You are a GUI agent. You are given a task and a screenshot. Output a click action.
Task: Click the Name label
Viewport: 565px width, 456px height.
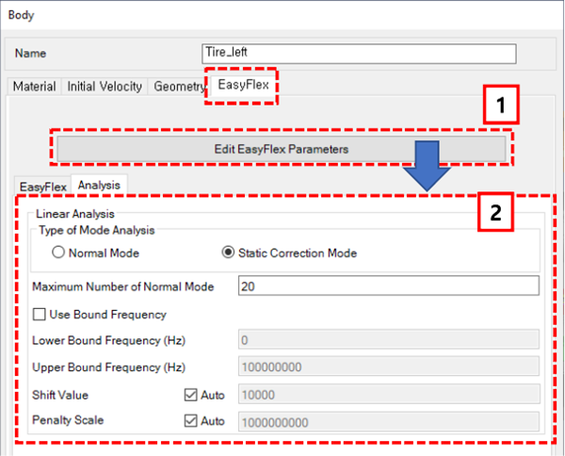tap(31, 54)
